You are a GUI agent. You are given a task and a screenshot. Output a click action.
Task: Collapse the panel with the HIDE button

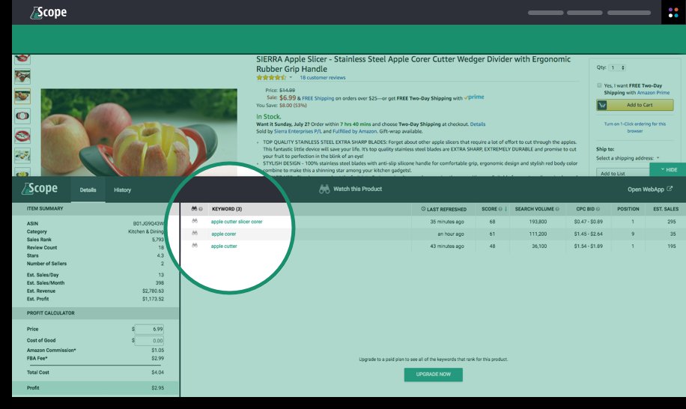(x=668, y=170)
